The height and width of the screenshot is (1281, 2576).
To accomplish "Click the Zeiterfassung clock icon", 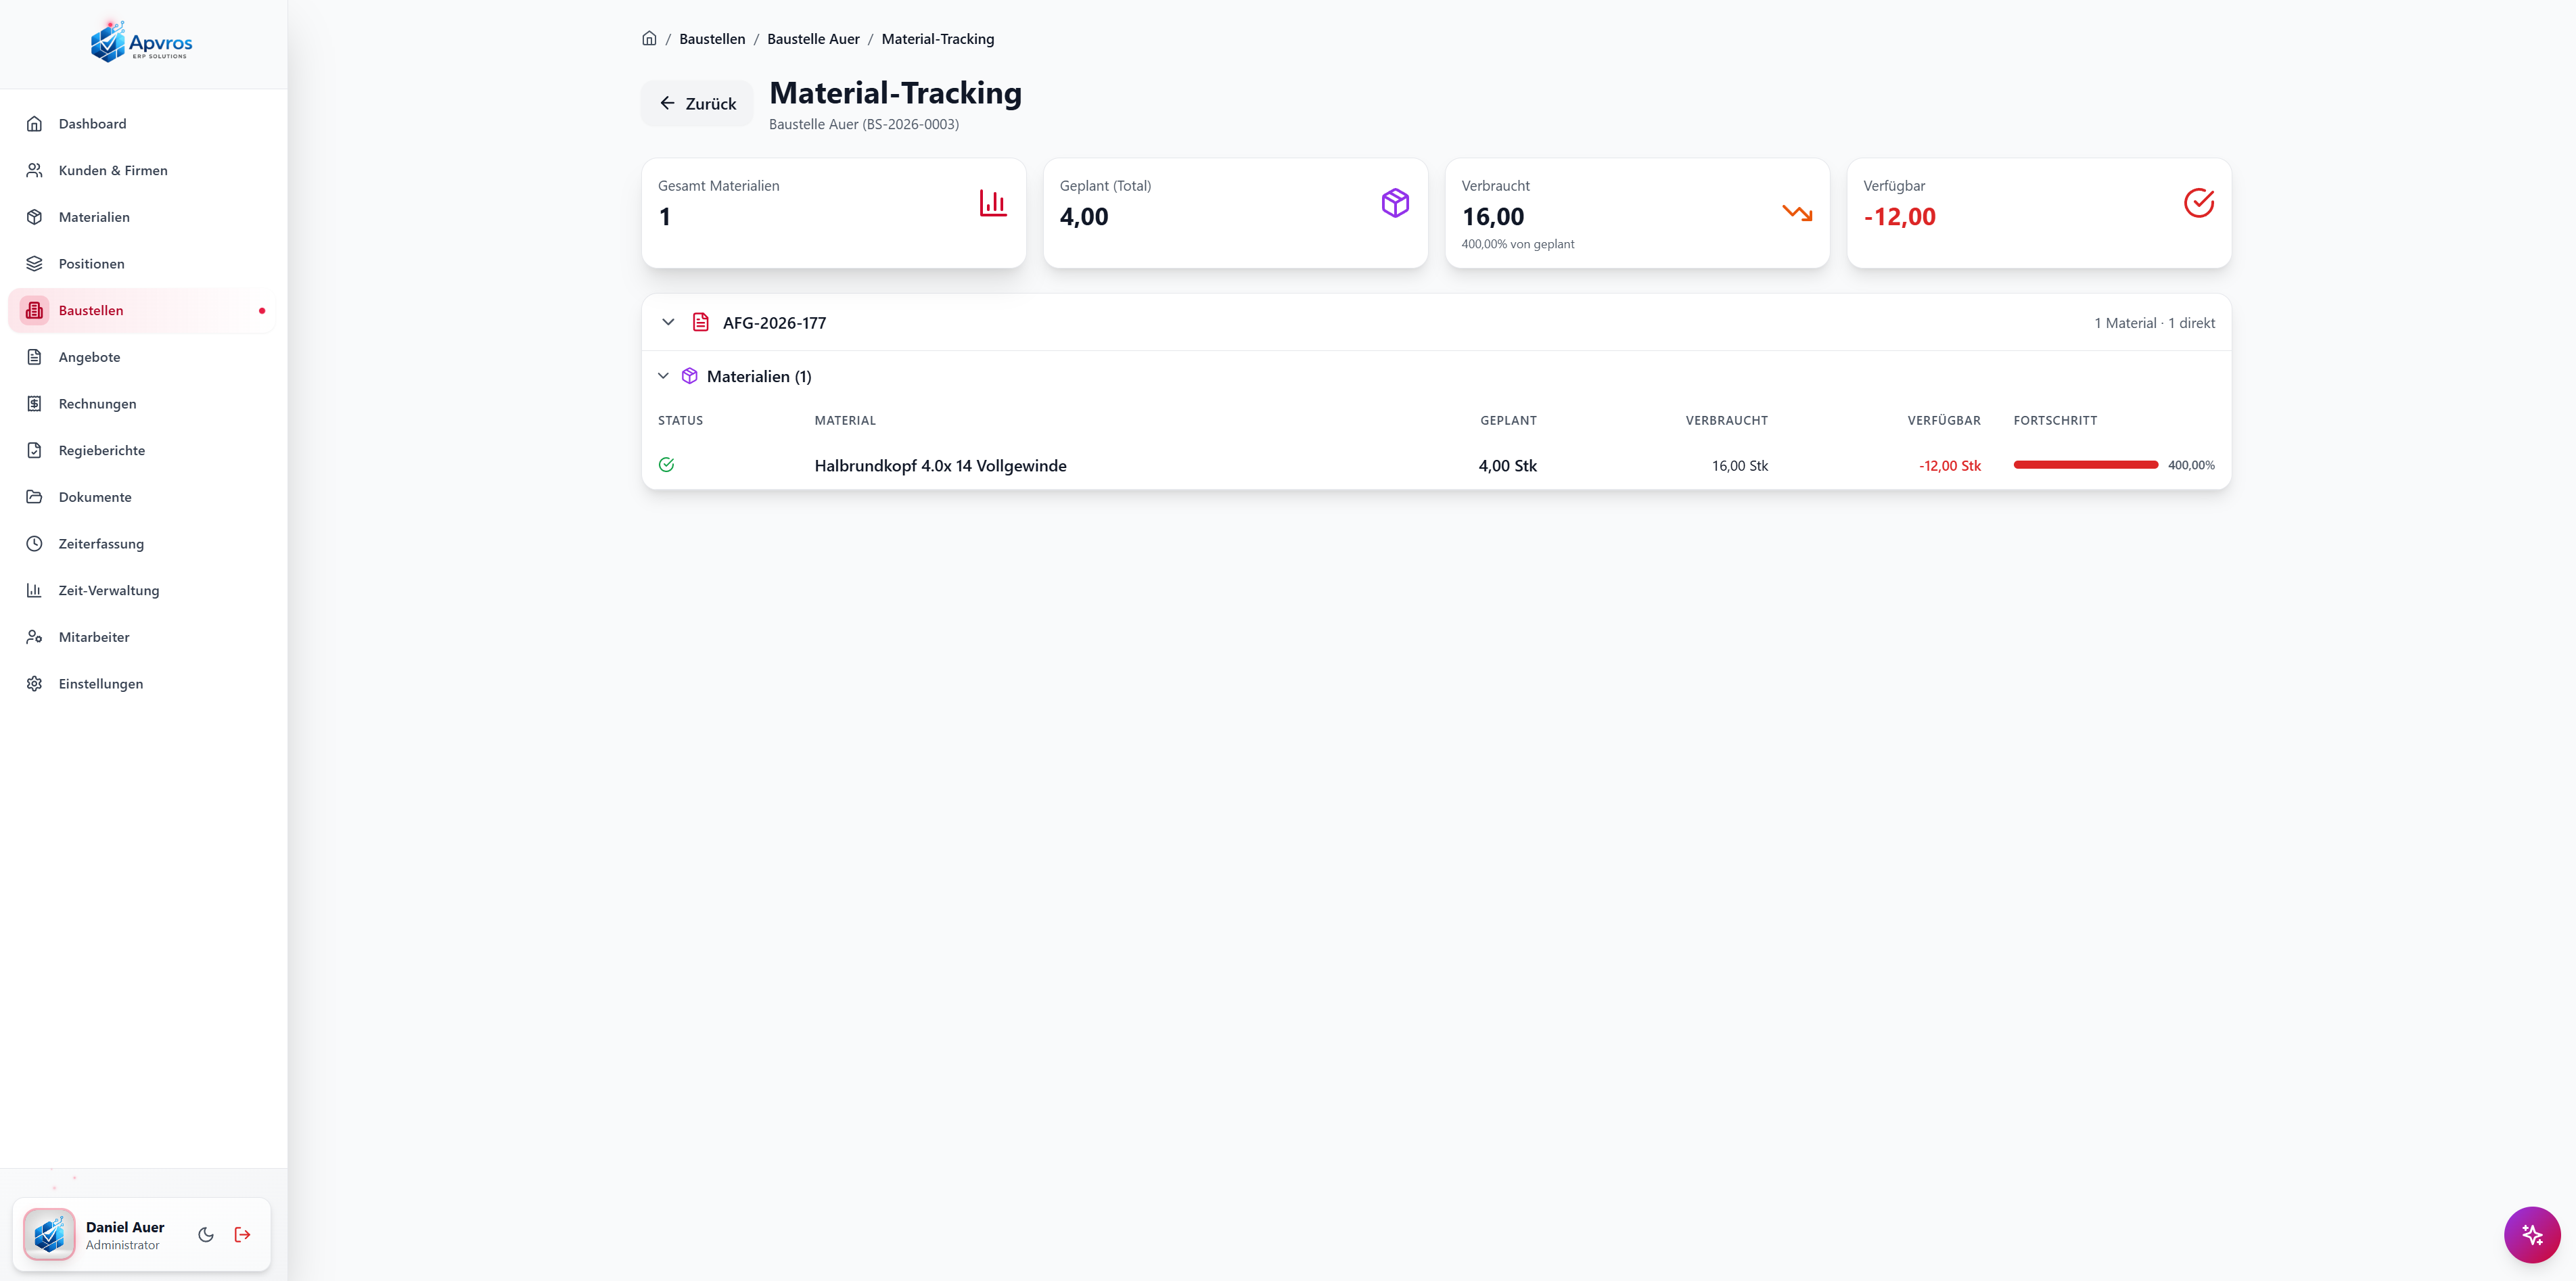I will pyautogui.click(x=34, y=543).
